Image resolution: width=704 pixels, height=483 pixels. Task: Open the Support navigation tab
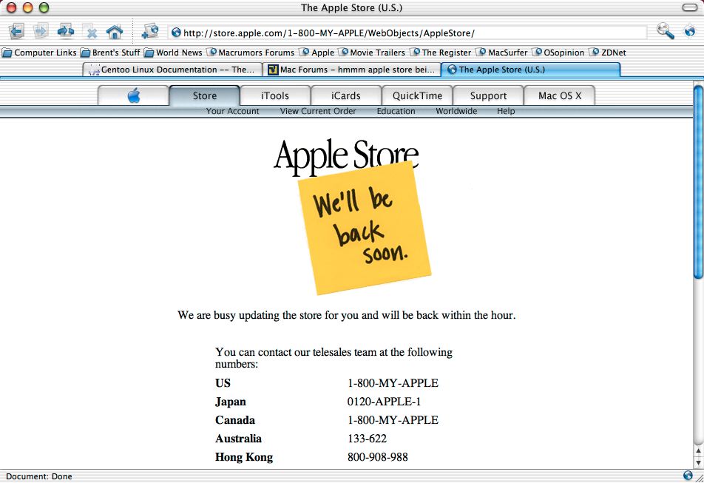click(488, 95)
